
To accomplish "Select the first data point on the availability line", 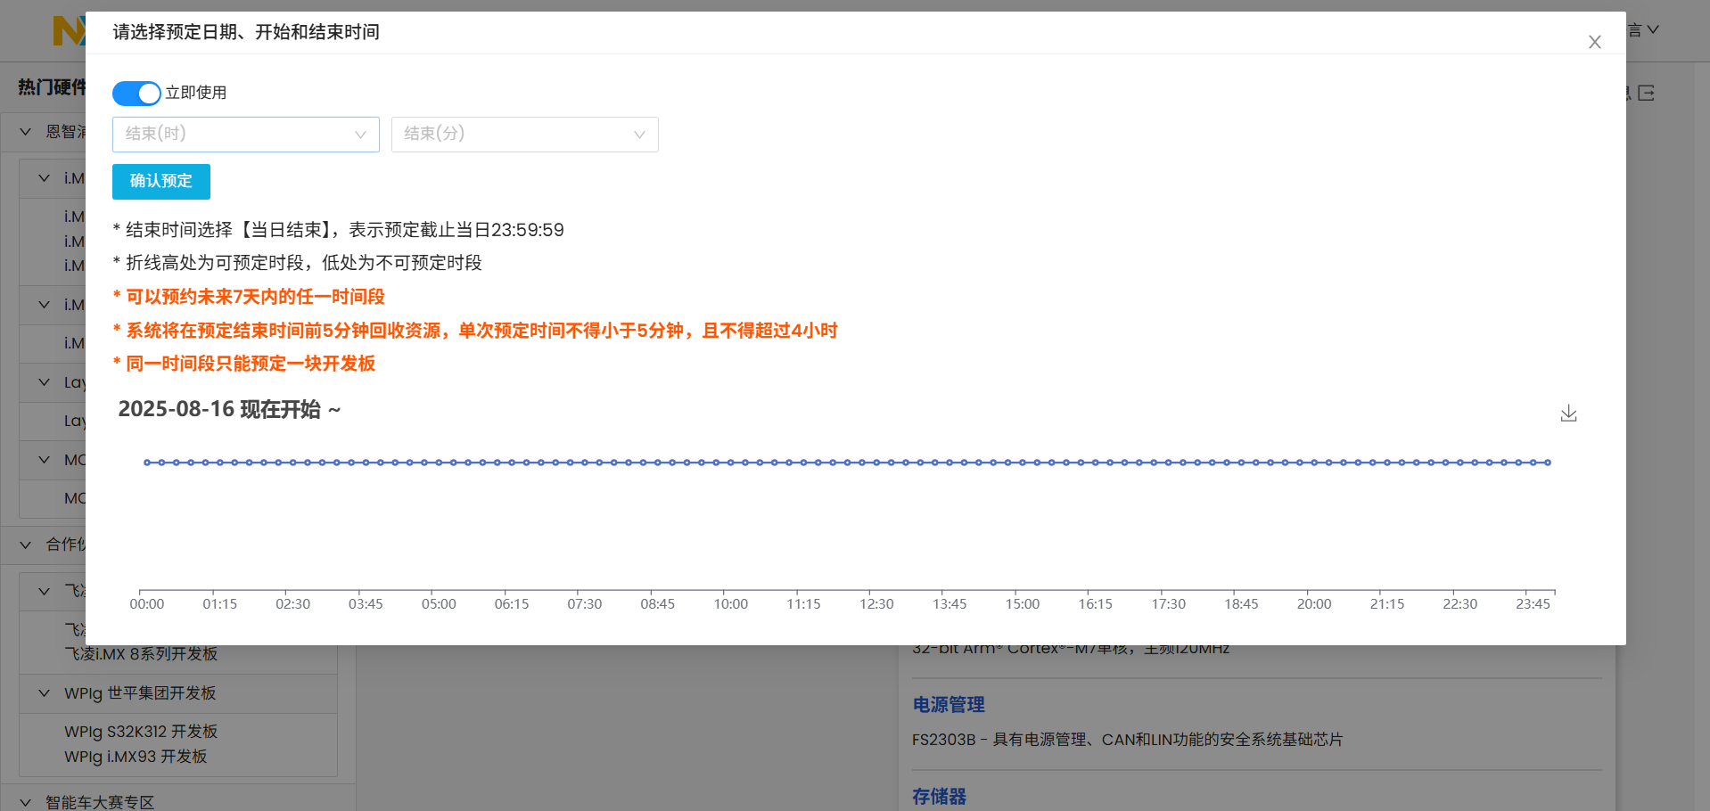I will [147, 463].
